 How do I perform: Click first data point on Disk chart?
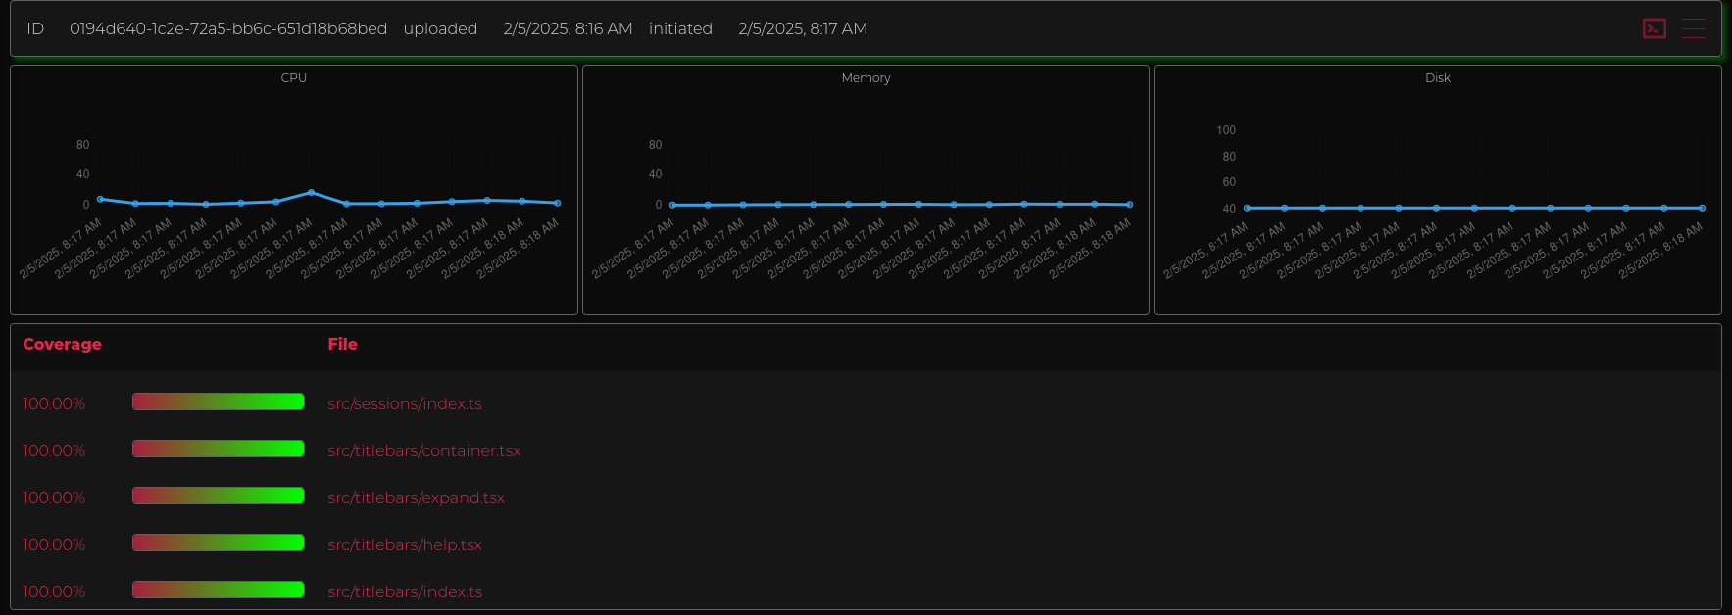coord(1247,208)
